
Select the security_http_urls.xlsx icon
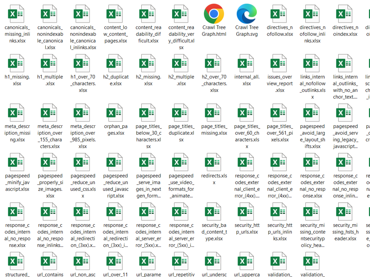246,212
